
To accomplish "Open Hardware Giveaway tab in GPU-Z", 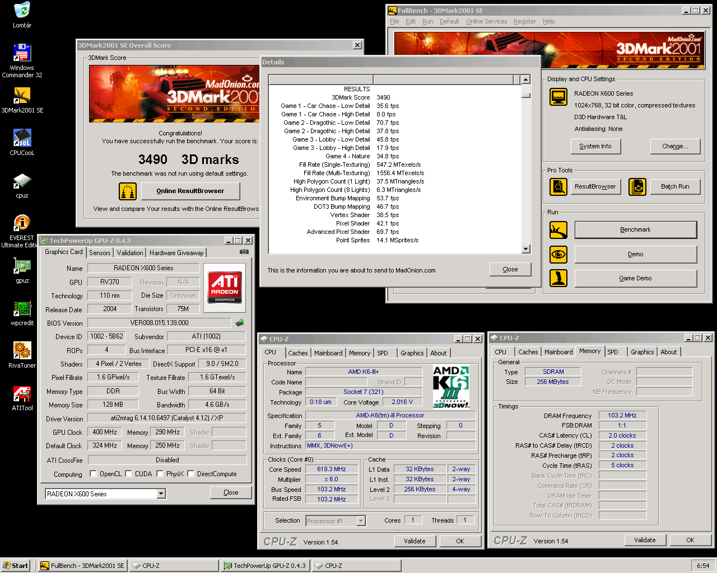I will (x=176, y=253).
